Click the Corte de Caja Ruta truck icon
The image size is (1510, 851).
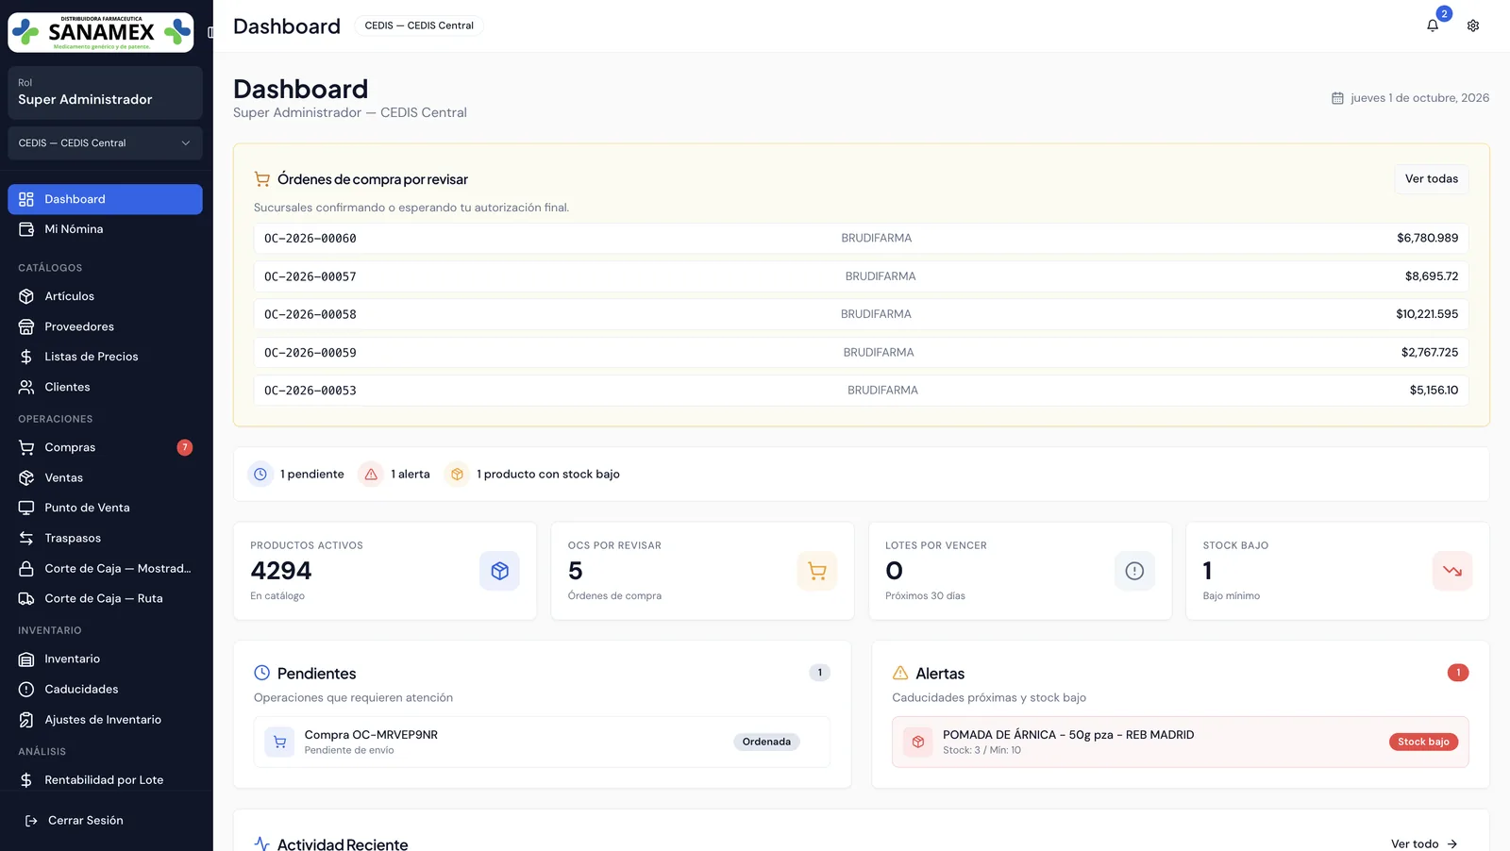pos(26,598)
